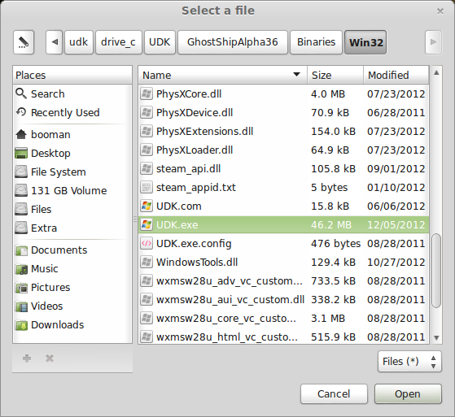Click the 131 GB Volume label
This screenshot has width=455, height=417.
[x=68, y=191]
